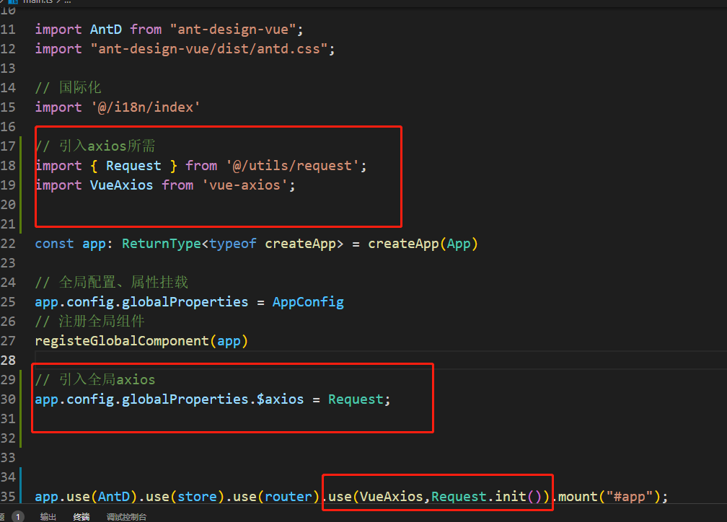
Task: Click line number 35 in the gutter
Action: tap(9, 496)
